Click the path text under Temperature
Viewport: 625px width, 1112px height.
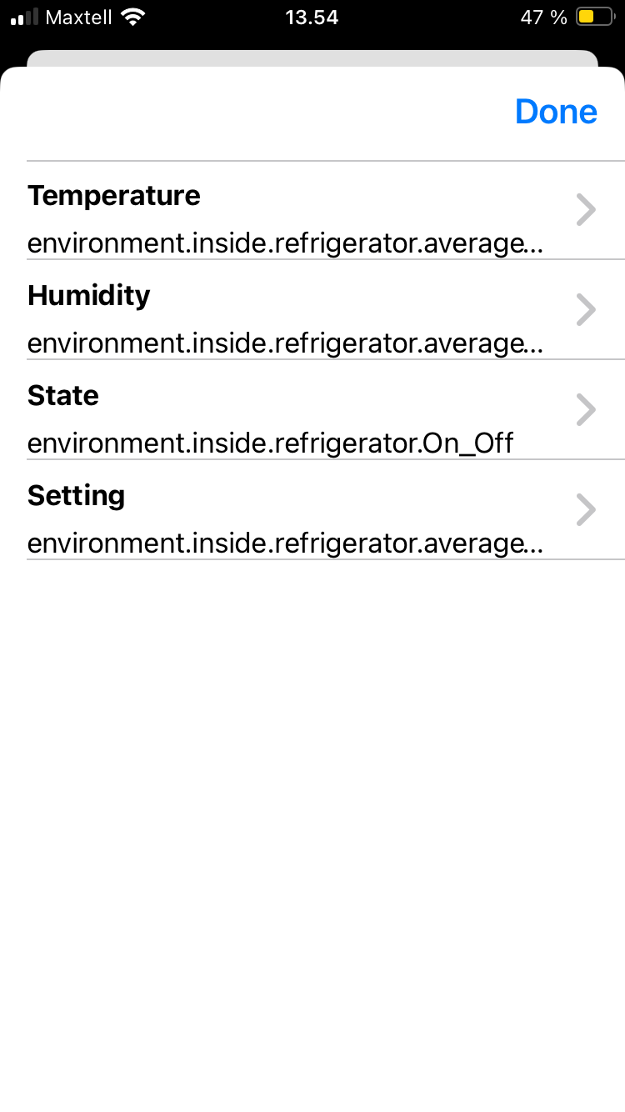pyautogui.click(x=285, y=243)
